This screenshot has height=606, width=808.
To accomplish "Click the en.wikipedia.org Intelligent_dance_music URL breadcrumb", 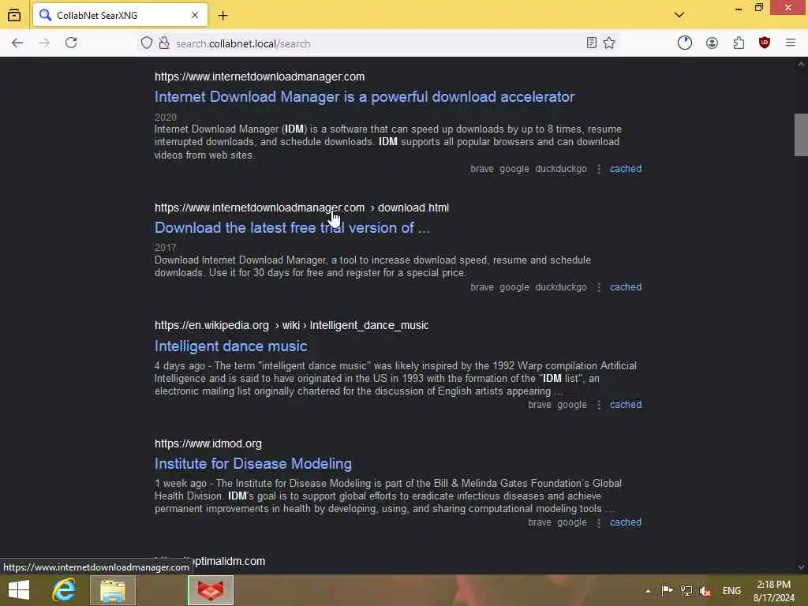I will (x=292, y=326).
